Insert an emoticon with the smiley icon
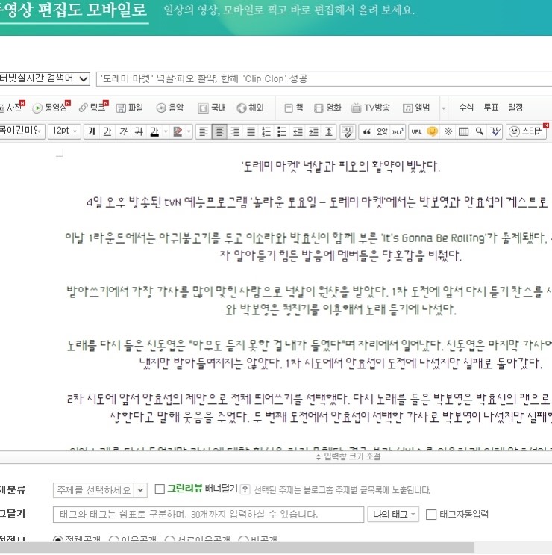The width and height of the screenshot is (552, 555). pyautogui.click(x=432, y=131)
